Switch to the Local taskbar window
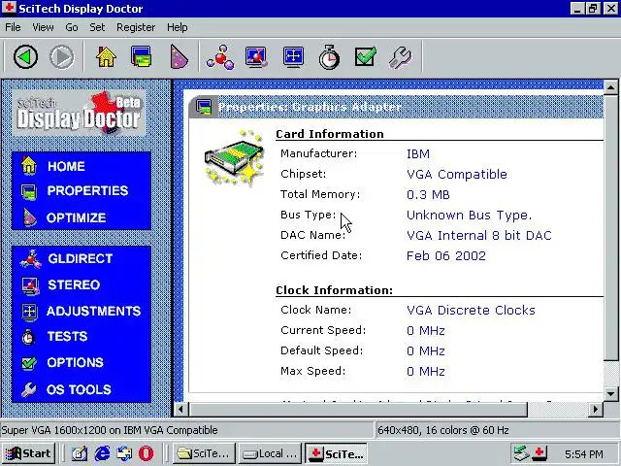The image size is (621, 466). [x=270, y=453]
